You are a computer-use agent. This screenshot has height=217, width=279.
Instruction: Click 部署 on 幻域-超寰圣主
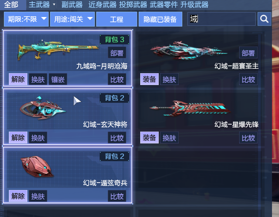tap(248, 52)
